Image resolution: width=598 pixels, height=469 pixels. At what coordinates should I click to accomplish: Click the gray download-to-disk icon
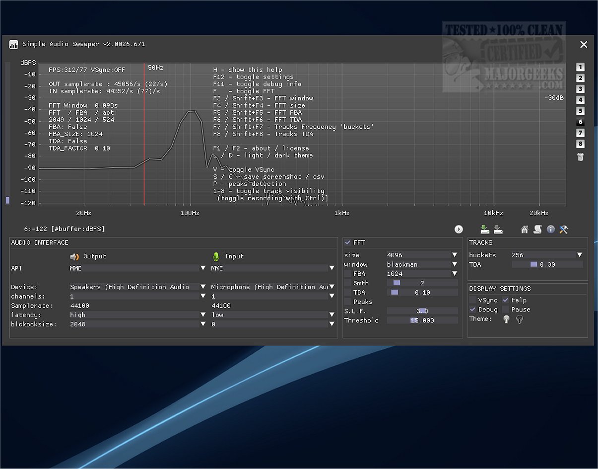click(498, 229)
